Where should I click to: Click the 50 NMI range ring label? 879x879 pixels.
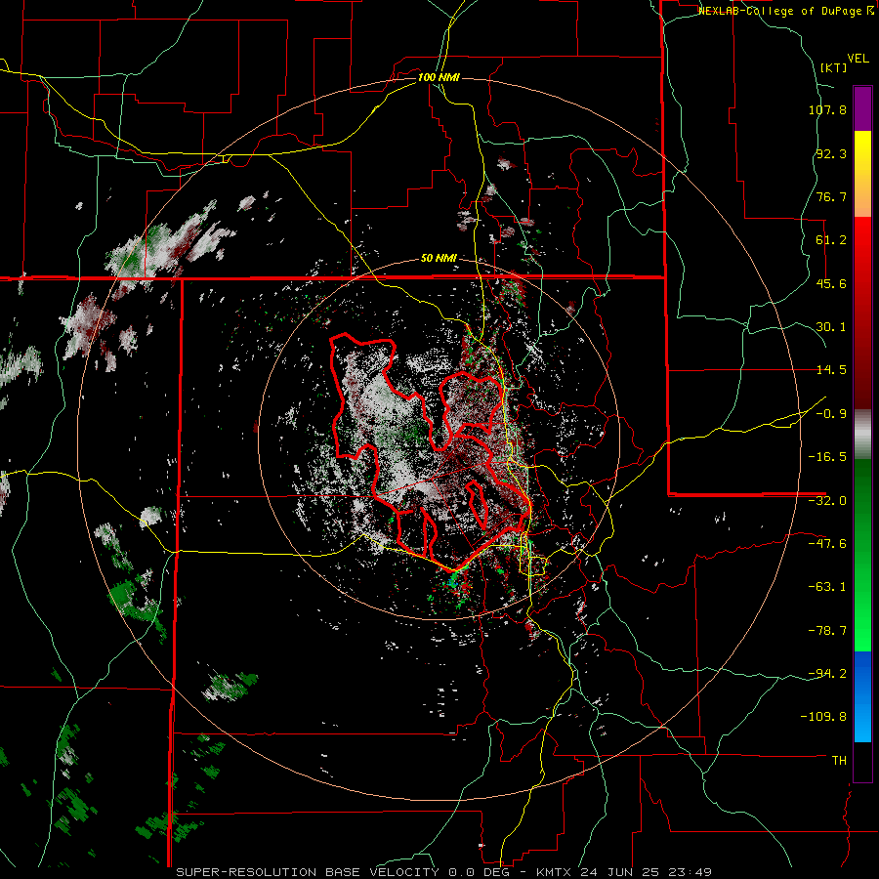[x=439, y=259]
